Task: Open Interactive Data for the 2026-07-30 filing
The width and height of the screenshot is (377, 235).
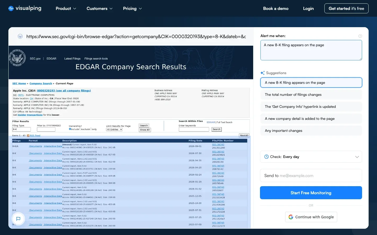Action: pyautogui.click(x=53, y=153)
